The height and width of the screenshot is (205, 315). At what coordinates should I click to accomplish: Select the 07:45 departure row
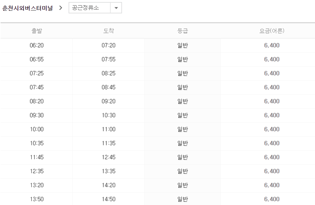[158, 88]
